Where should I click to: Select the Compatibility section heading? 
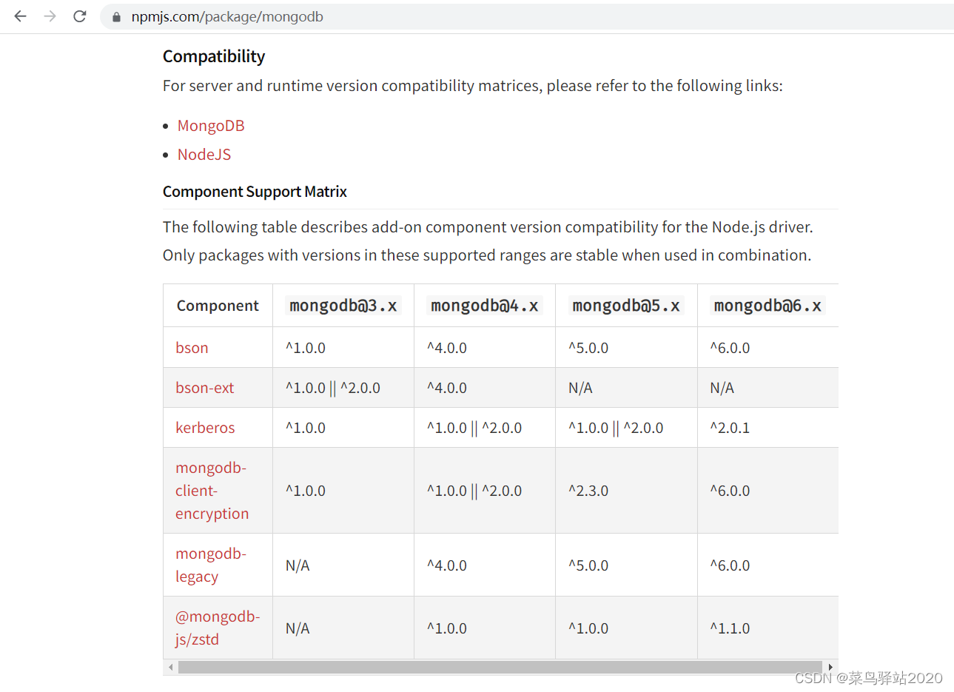tap(213, 56)
